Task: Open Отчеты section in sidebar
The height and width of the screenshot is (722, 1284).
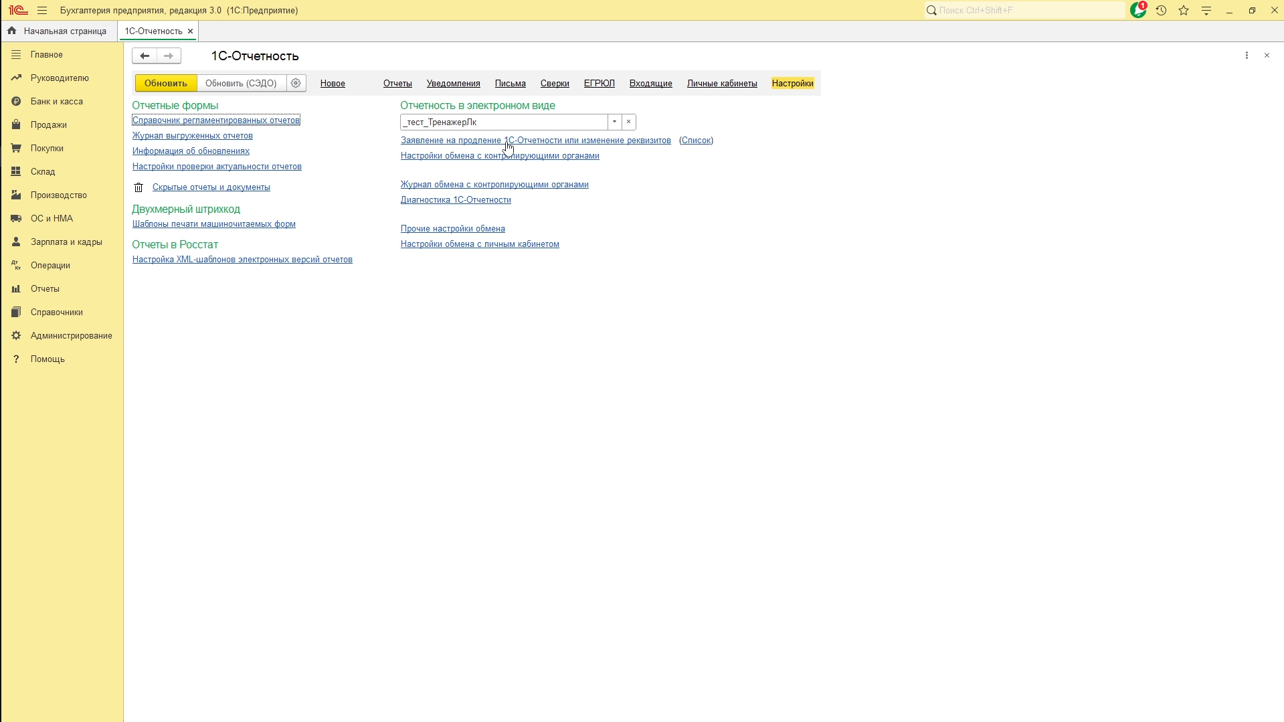Action: pos(45,289)
